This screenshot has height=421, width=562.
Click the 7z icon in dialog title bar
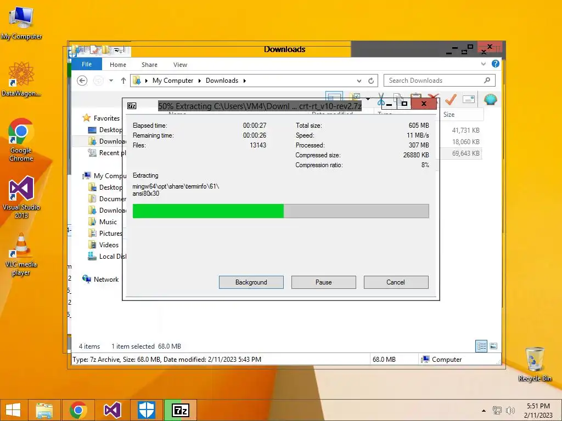coord(132,106)
